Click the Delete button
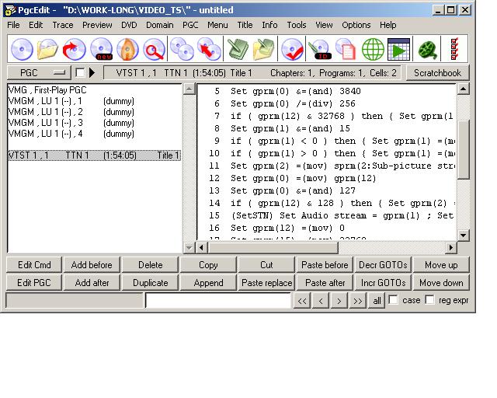Image resolution: width=497 pixels, height=398 pixels. click(150, 265)
